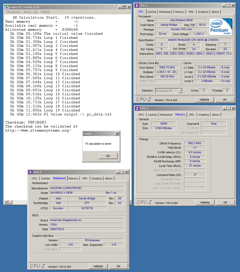The image size is (240, 272).
Task: Click the Manufacturer field ASUSTeK COMPUTER INC.
Action: point(87,188)
